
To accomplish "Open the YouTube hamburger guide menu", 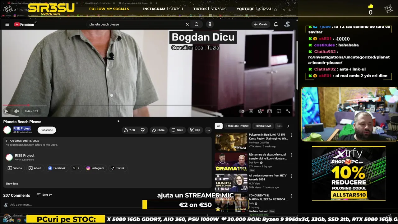I will (7, 24).
